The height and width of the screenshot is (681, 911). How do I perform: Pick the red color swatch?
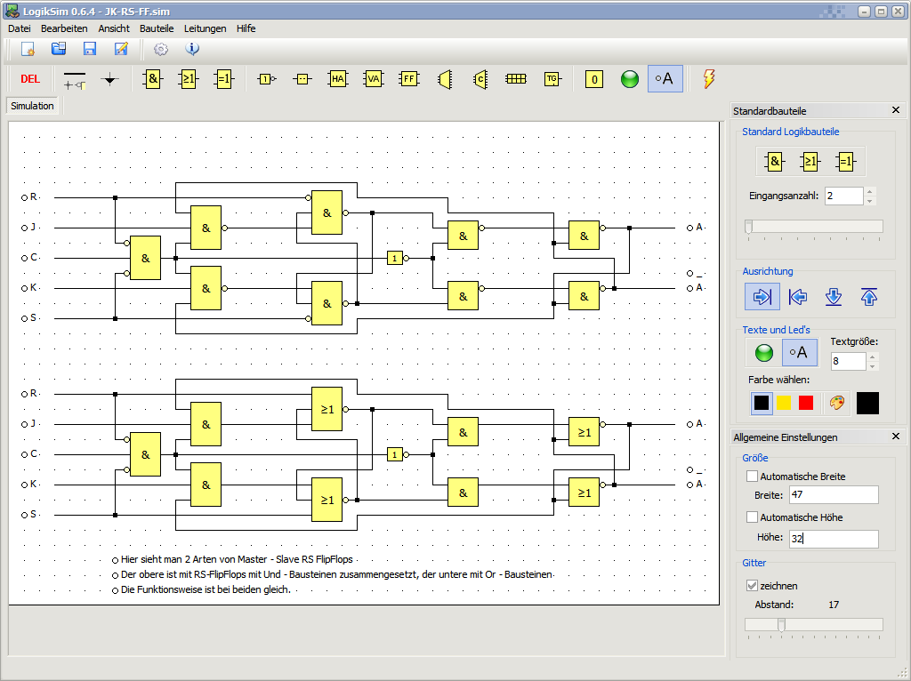tap(806, 403)
